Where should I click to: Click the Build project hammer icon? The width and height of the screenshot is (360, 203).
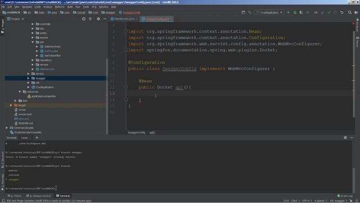[x=250, y=12]
